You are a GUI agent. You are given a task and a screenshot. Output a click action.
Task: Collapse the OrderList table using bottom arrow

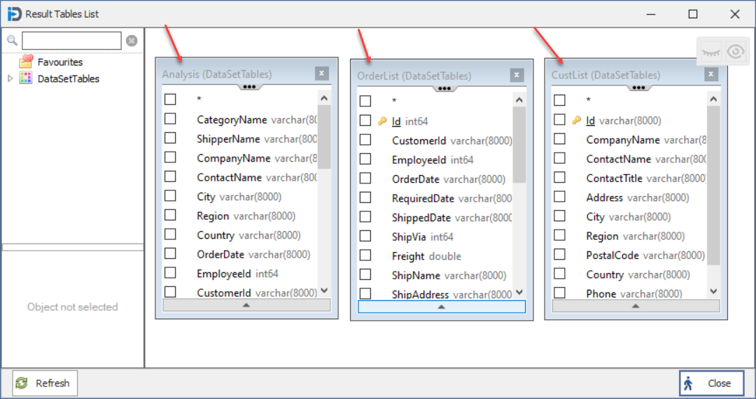pos(441,307)
